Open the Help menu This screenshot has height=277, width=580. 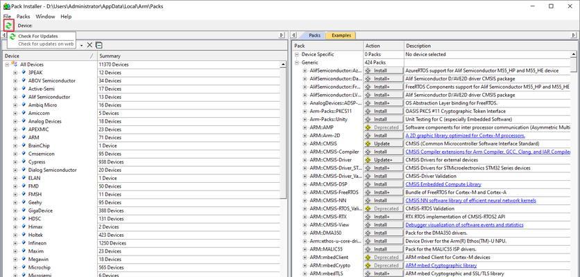(x=66, y=16)
